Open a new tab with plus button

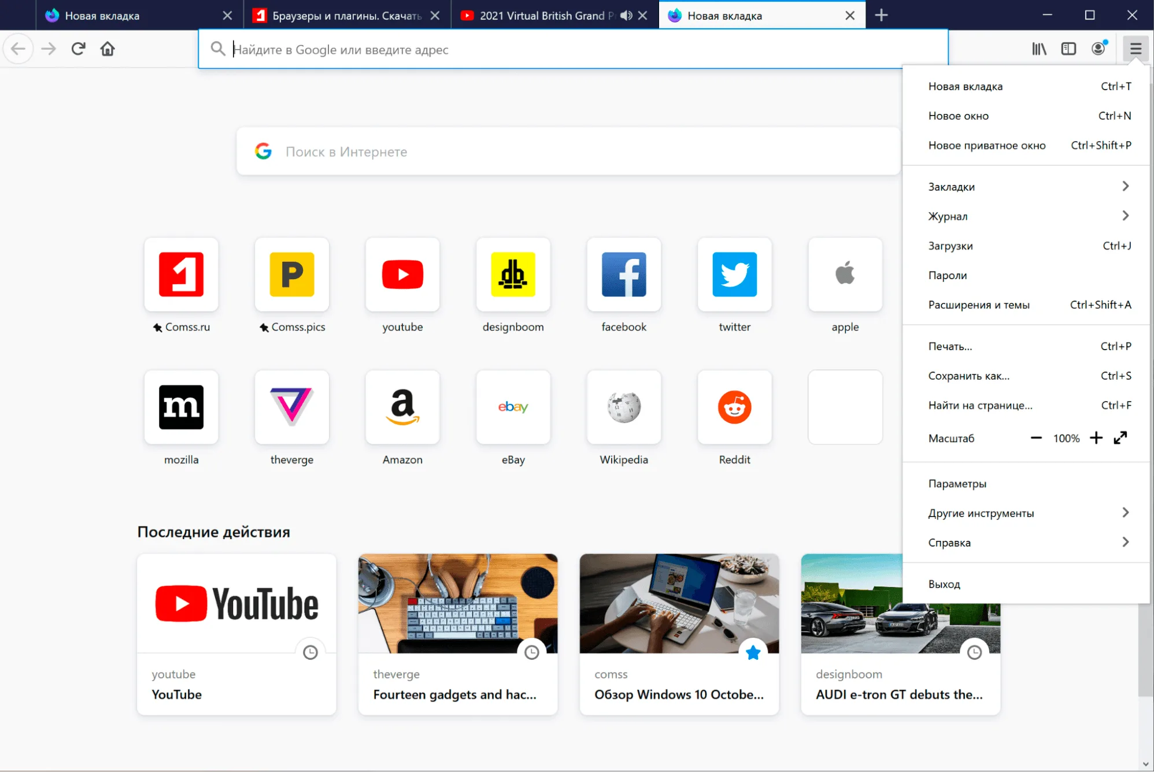click(881, 16)
